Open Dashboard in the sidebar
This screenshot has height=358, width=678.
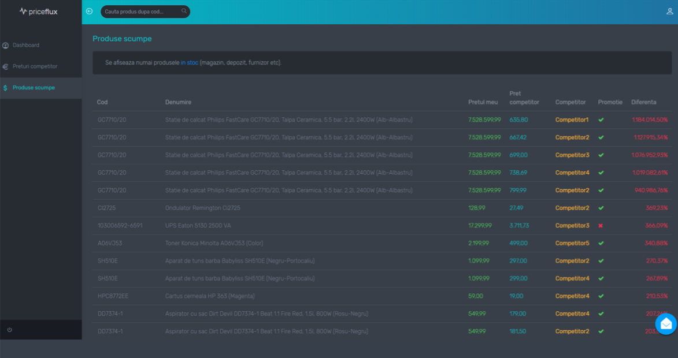[x=26, y=45]
